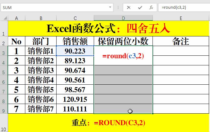The height and width of the screenshot is (132, 210).
Task: Click the No column cell 2
Action: coord(17,60)
